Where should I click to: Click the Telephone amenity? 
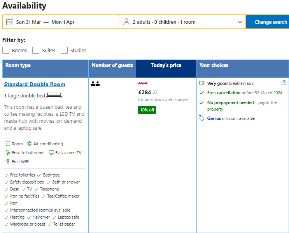click(49, 189)
